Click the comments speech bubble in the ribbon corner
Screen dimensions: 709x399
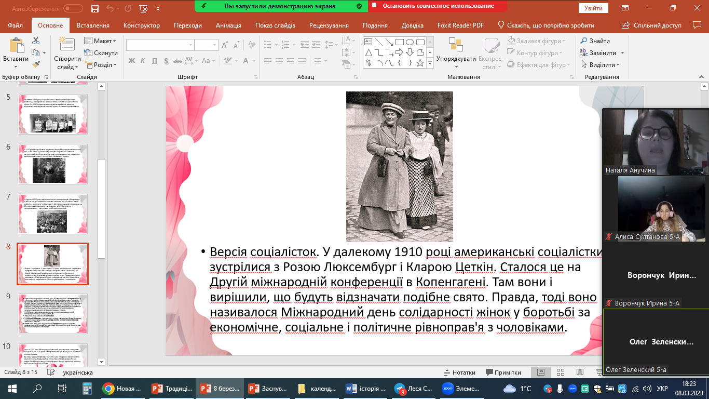tap(697, 25)
